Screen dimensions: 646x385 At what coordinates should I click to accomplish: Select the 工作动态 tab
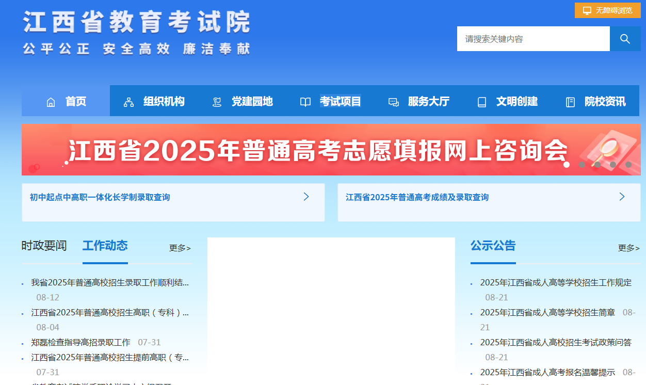pyautogui.click(x=105, y=246)
